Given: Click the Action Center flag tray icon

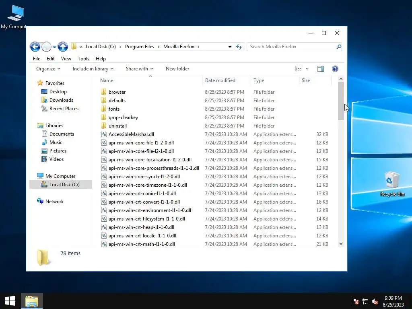Looking at the screenshot, I should click(x=356, y=301).
